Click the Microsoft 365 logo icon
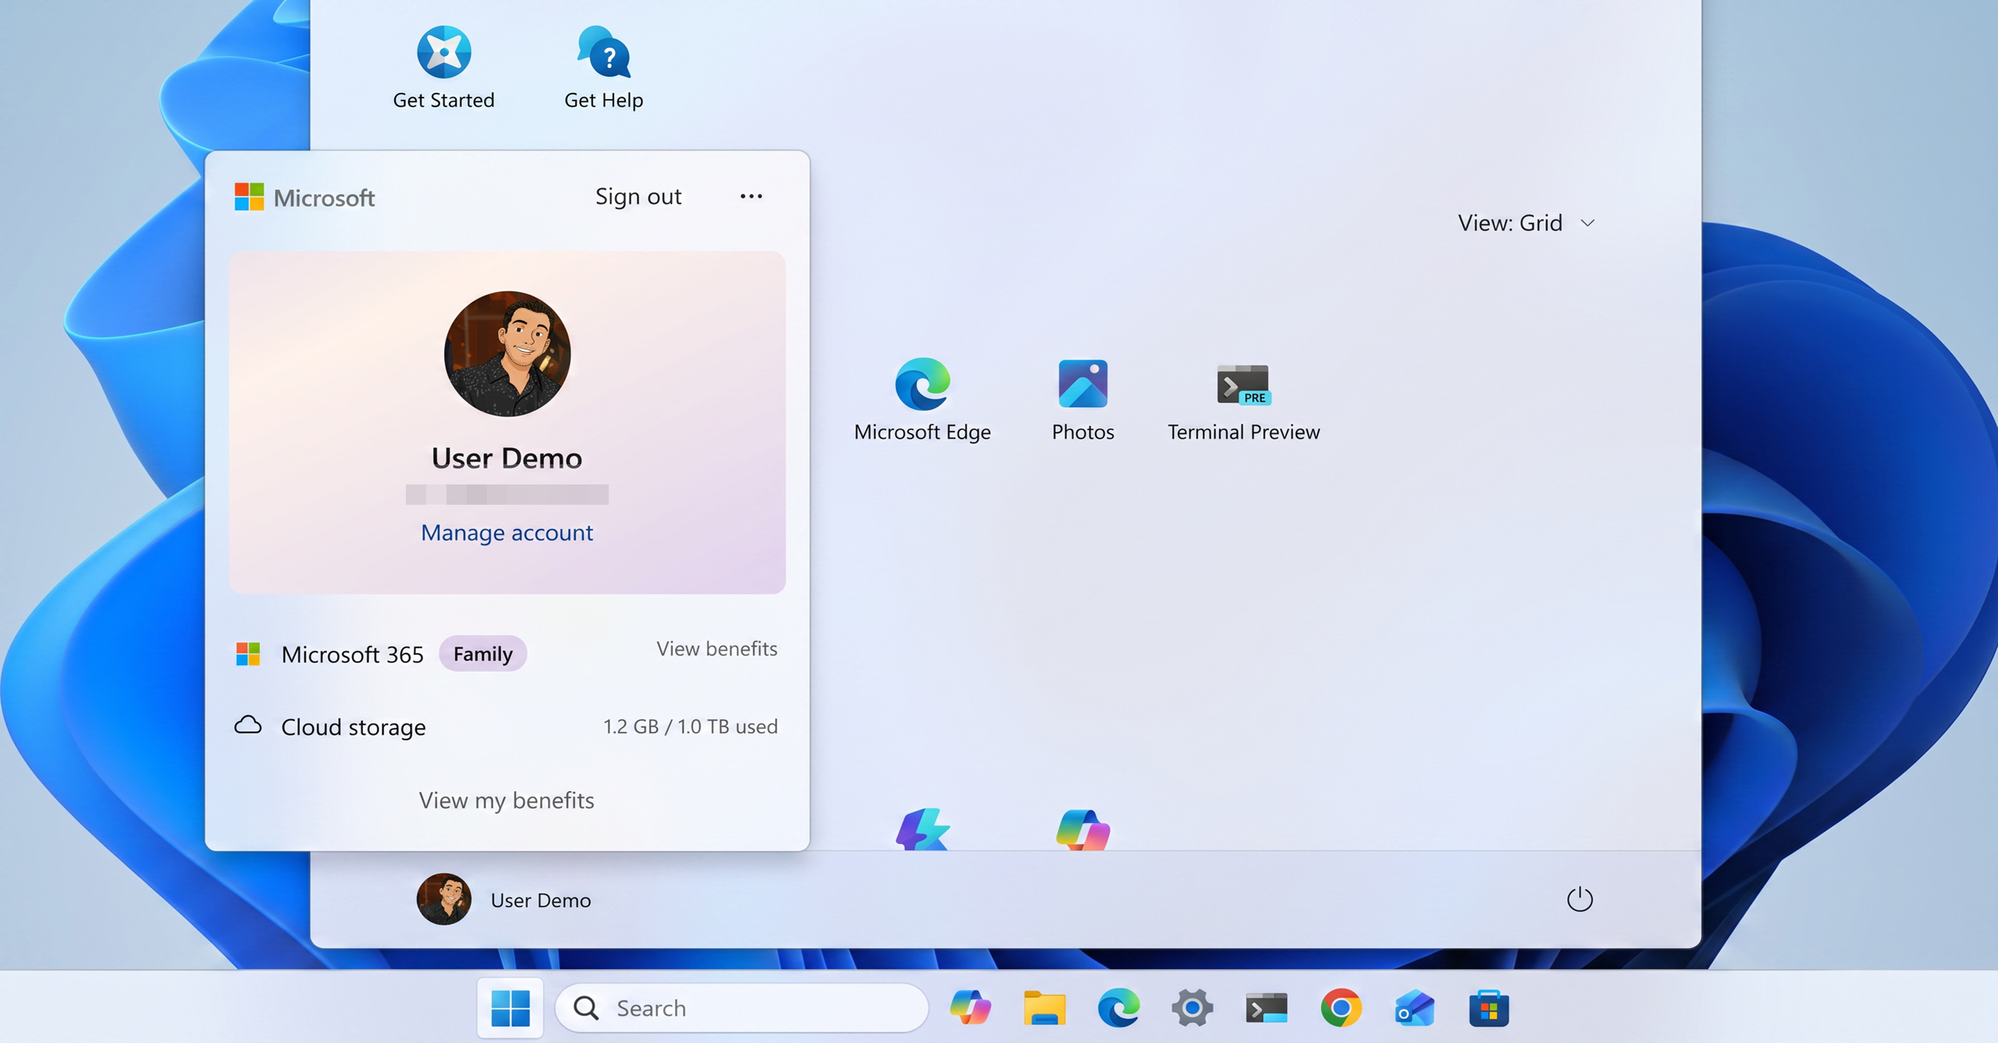The height and width of the screenshot is (1043, 1998). pos(248,654)
